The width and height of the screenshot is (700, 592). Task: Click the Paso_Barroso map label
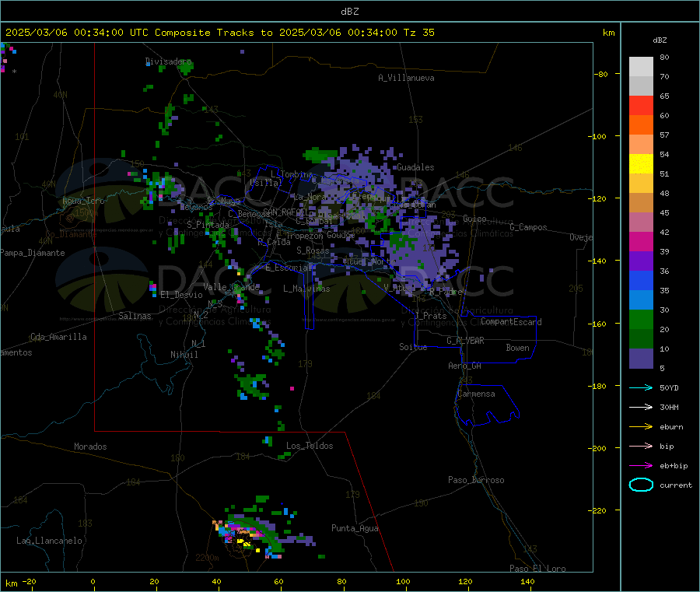[476, 480]
